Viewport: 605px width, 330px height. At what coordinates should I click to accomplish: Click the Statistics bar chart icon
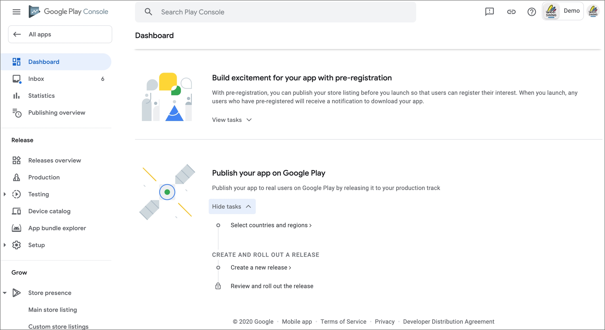pyautogui.click(x=16, y=96)
